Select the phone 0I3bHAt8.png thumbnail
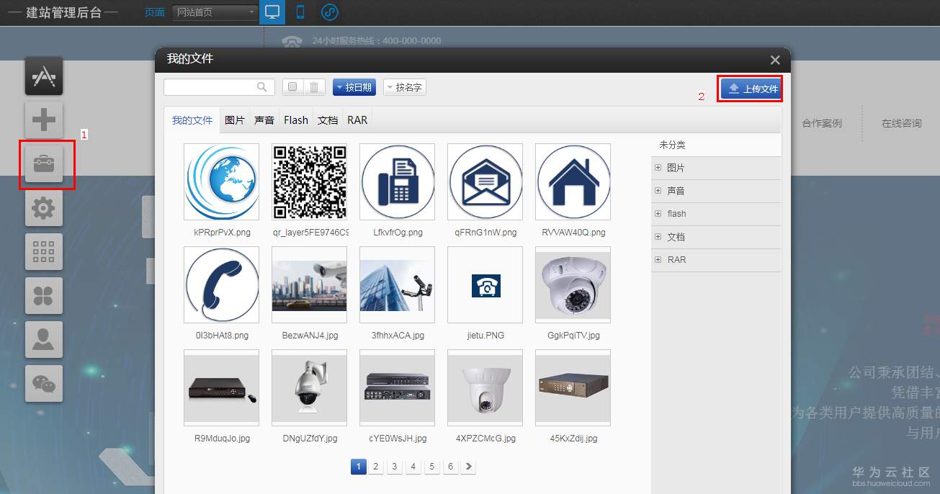 click(221, 284)
